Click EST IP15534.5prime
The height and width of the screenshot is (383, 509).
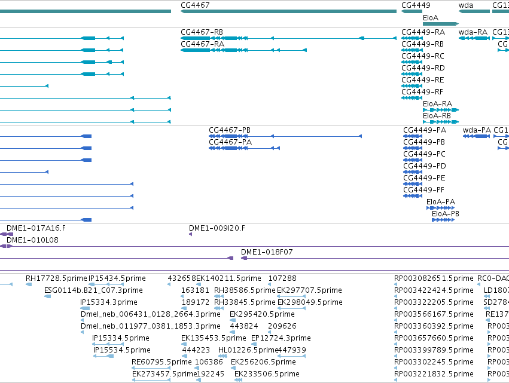(103, 356)
